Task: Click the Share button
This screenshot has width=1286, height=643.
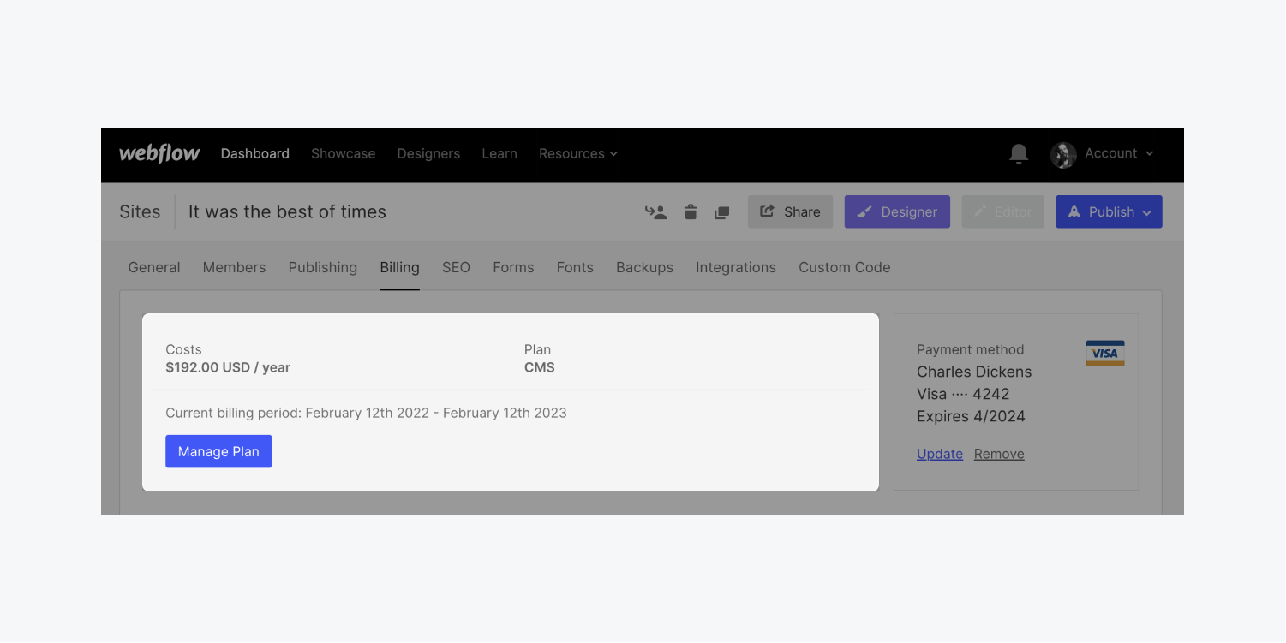Action: pyautogui.click(x=790, y=212)
